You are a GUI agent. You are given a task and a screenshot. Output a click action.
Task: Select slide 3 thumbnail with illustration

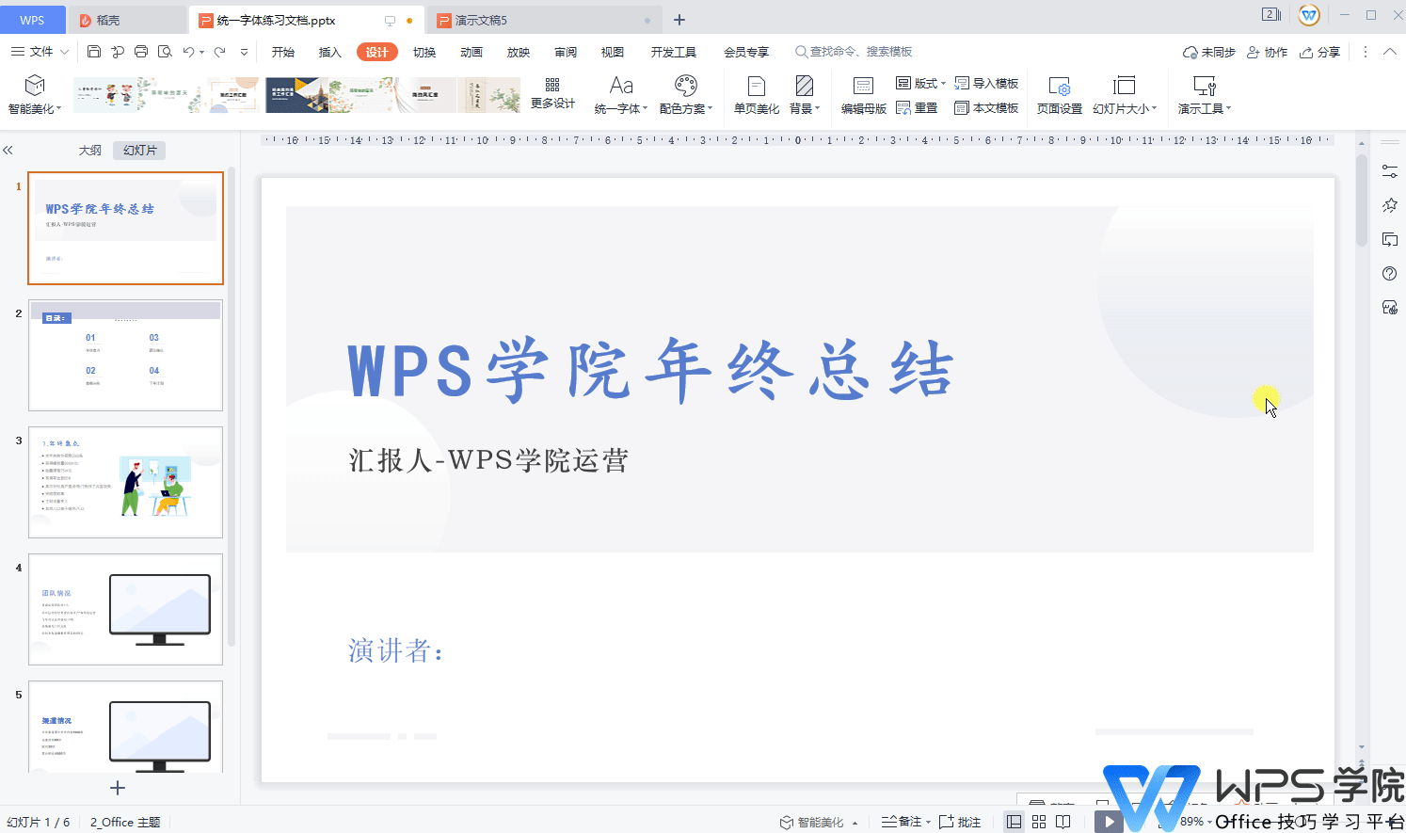click(x=125, y=483)
